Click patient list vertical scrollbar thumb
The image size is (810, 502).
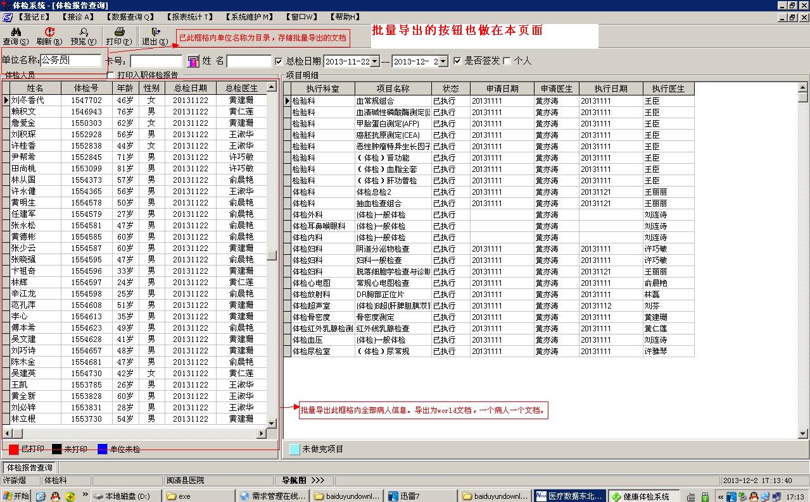(272, 255)
